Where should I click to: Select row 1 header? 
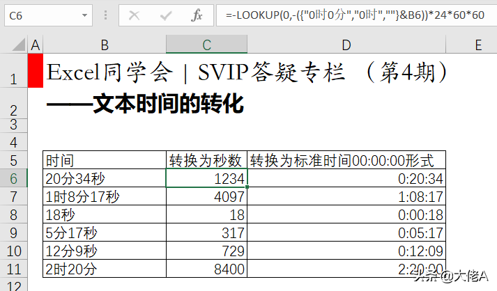coord(14,70)
